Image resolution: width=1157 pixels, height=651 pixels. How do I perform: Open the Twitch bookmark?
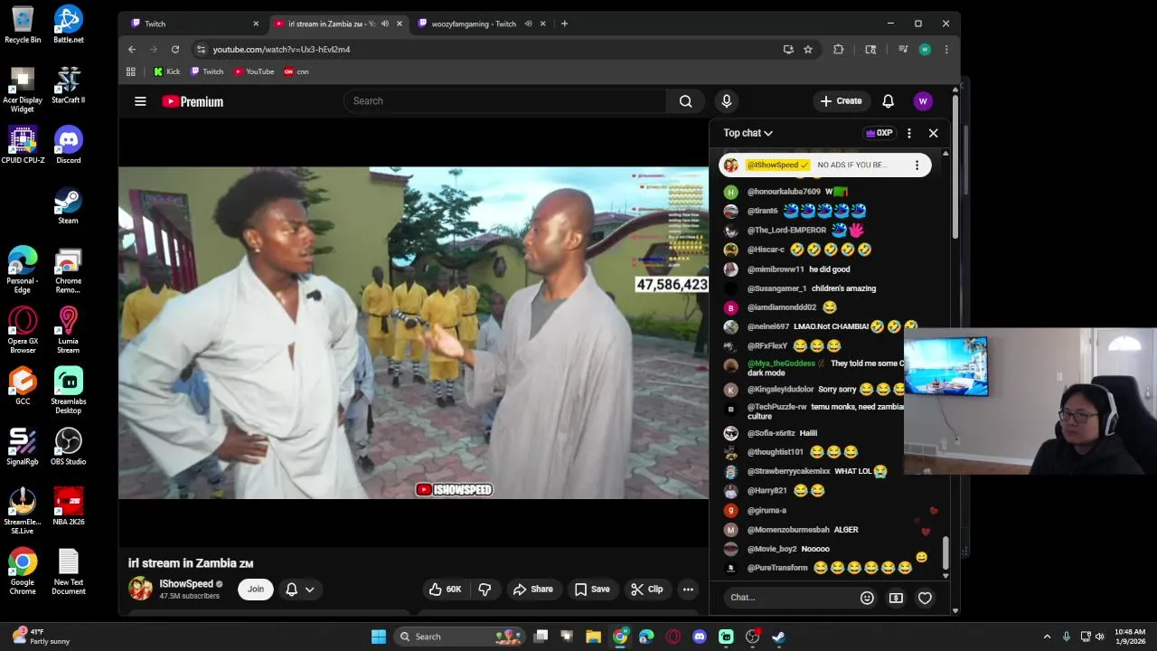point(207,71)
